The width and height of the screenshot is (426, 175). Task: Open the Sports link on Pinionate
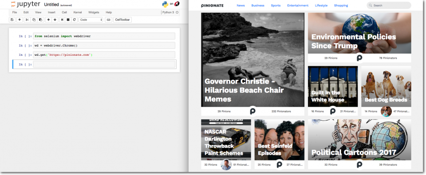276,5
